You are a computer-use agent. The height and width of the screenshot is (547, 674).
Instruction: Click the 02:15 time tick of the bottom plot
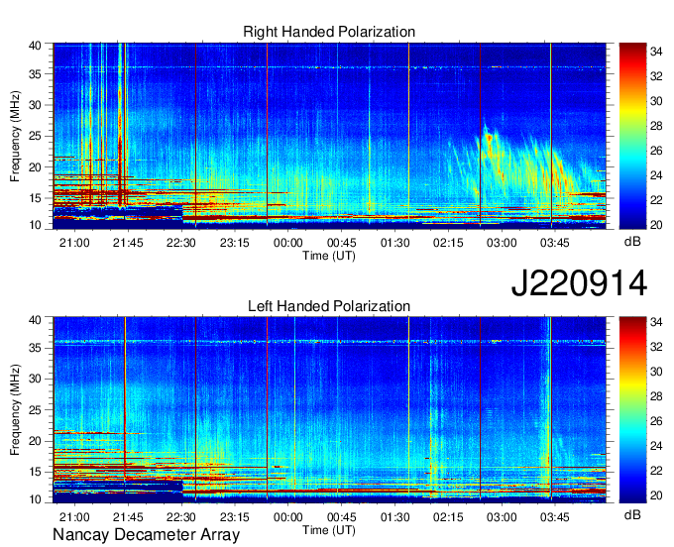tap(448, 517)
